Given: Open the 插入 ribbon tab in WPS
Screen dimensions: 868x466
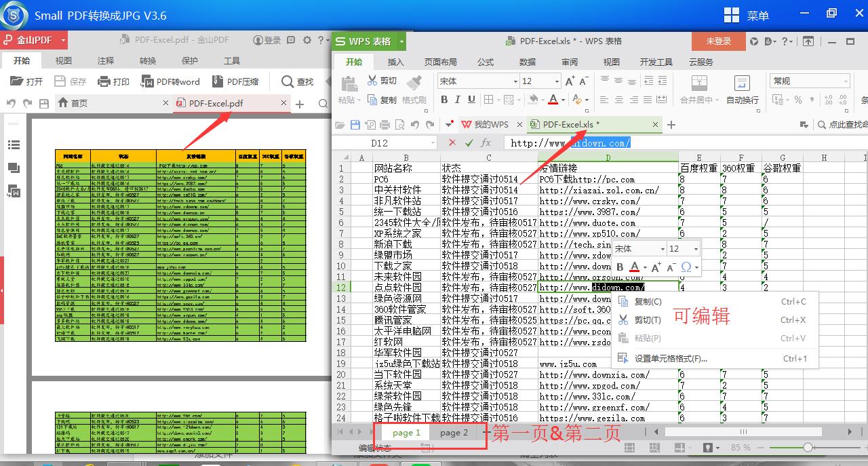Looking at the screenshot, I should click(395, 62).
